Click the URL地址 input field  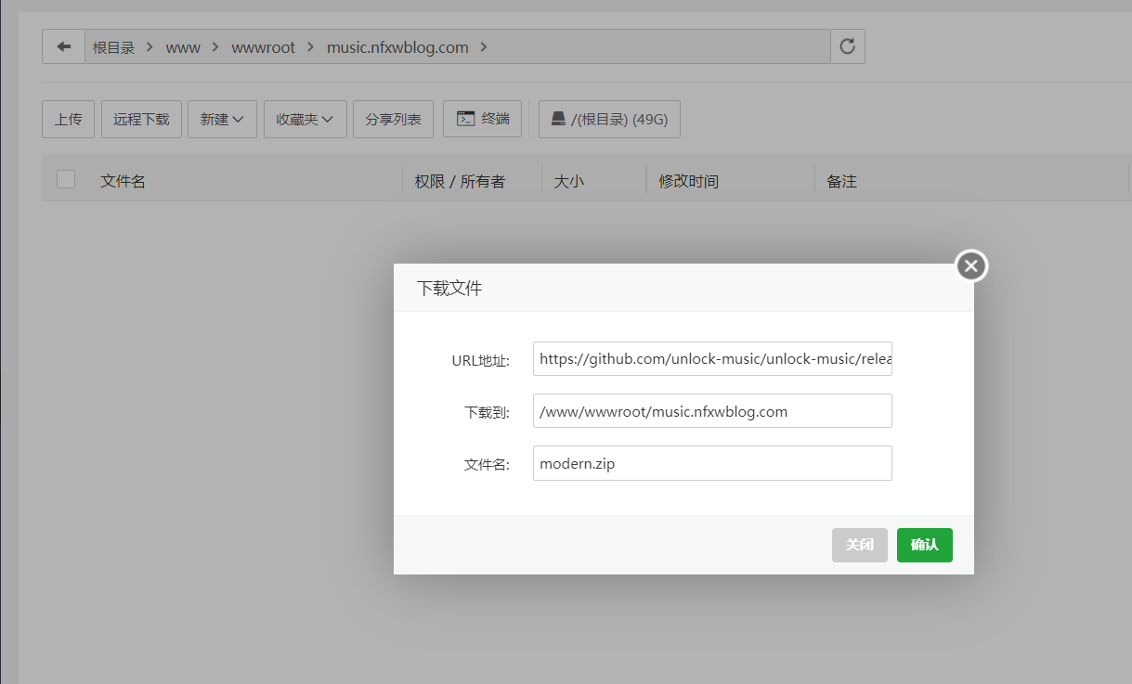pos(712,358)
